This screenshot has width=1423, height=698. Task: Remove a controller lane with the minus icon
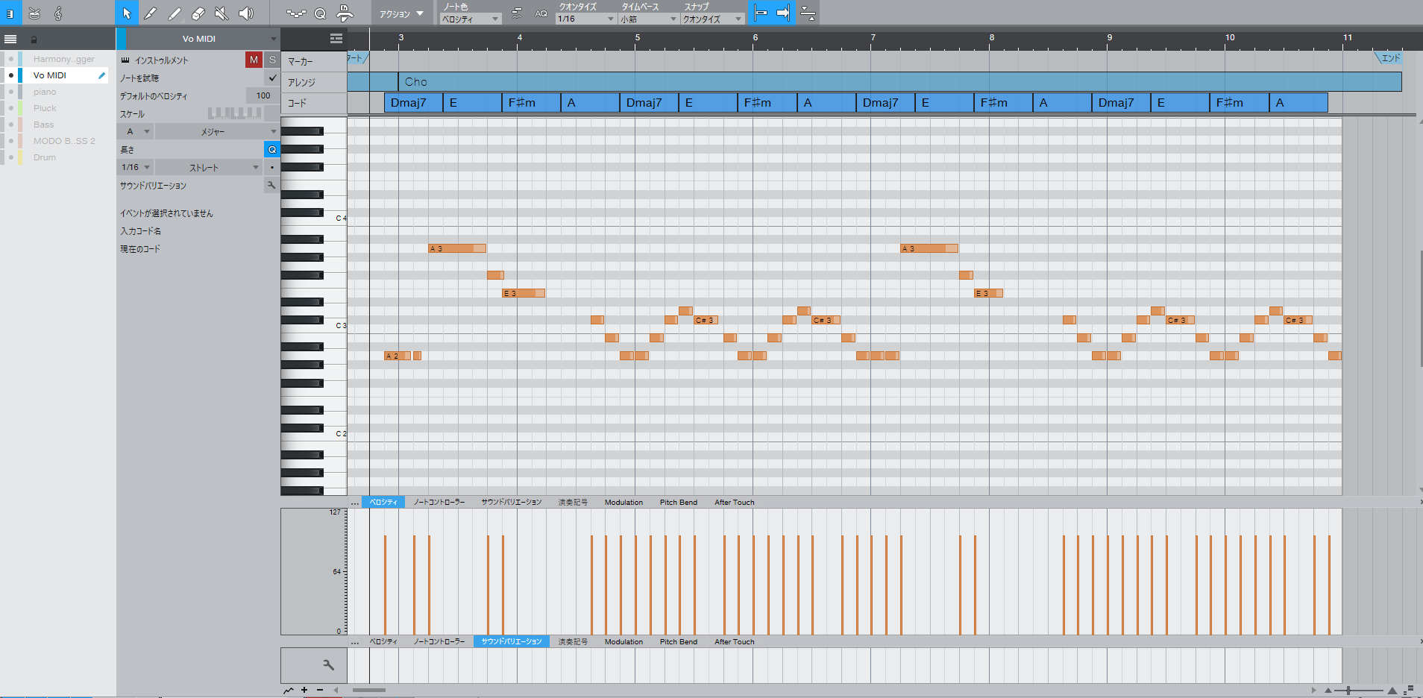tap(320, 690)
